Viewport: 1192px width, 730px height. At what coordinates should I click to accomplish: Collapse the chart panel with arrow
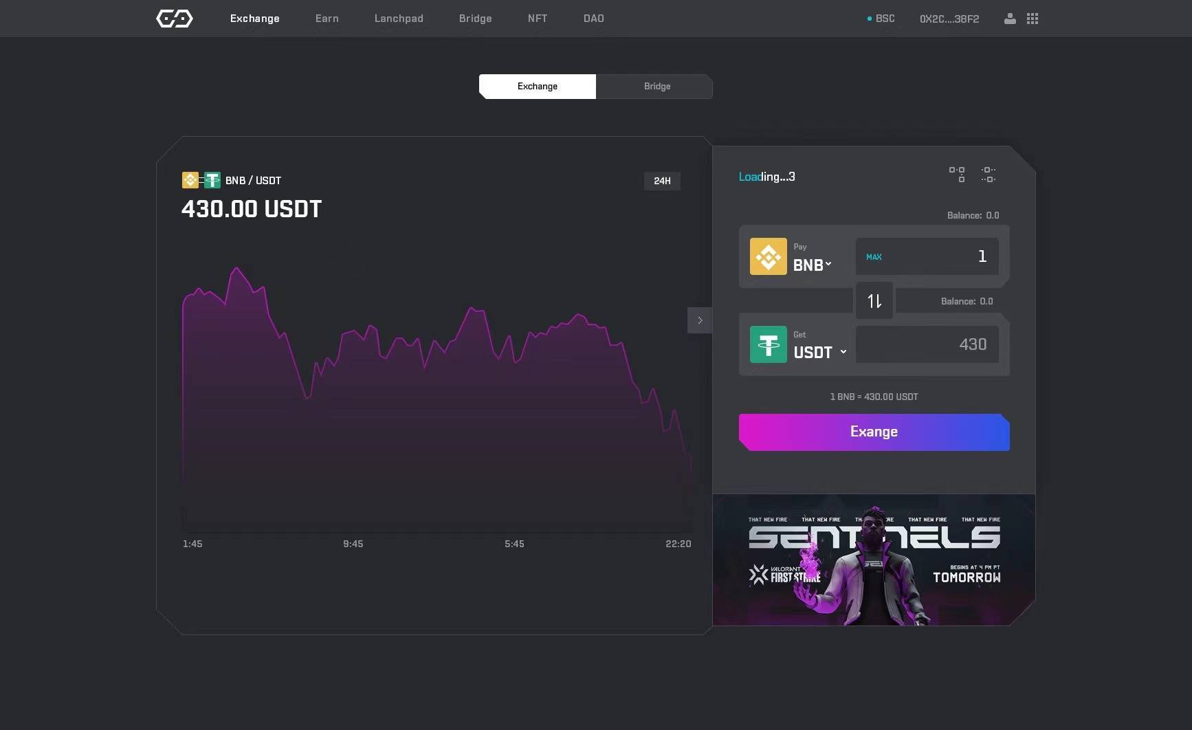click(700, 320)
